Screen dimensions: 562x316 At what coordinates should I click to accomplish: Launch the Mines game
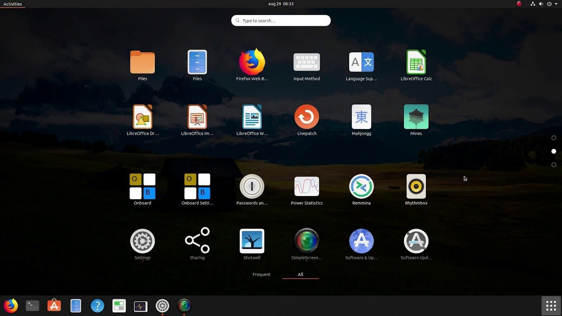[x=416, y=117]
